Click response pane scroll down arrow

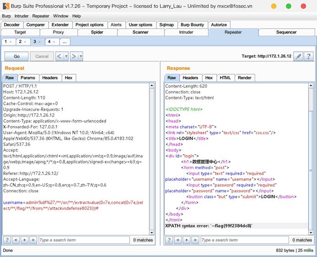coord(311,233)
